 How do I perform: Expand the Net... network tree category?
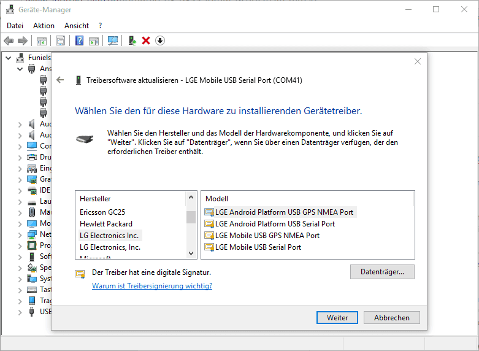point(20,235)
